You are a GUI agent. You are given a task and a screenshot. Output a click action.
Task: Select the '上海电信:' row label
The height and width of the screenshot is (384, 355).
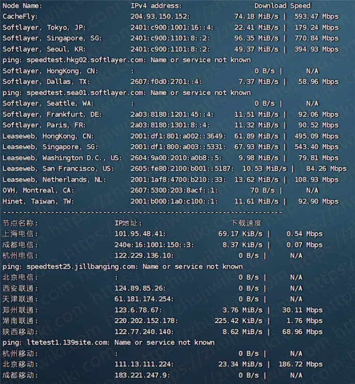21,234
